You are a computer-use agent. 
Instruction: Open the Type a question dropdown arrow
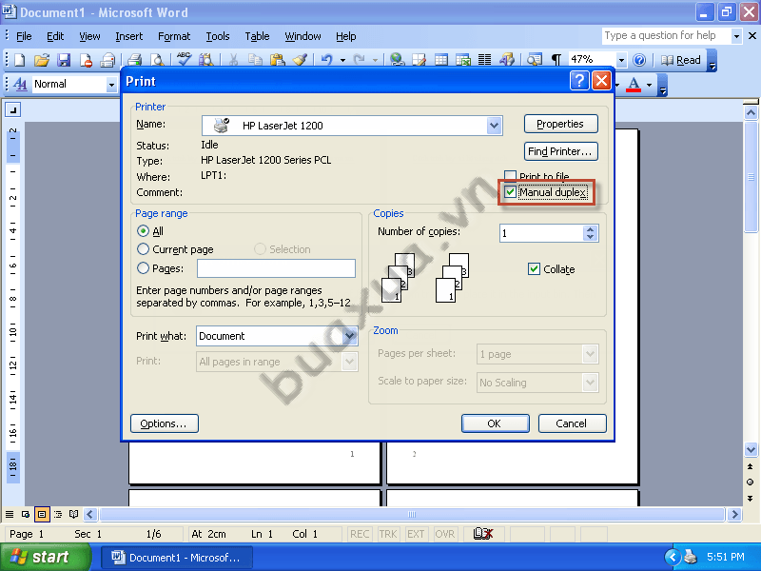(x=736, y=36)
